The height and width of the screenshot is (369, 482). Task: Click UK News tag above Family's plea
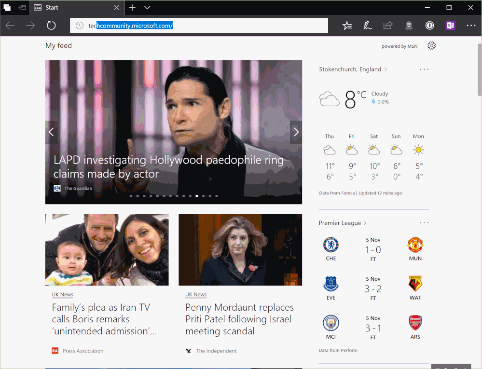pyautogui.click(x=62, y=294)
